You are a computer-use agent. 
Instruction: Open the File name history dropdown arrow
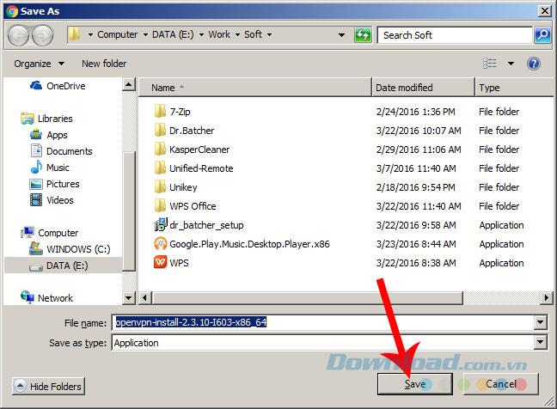[540, 322]
